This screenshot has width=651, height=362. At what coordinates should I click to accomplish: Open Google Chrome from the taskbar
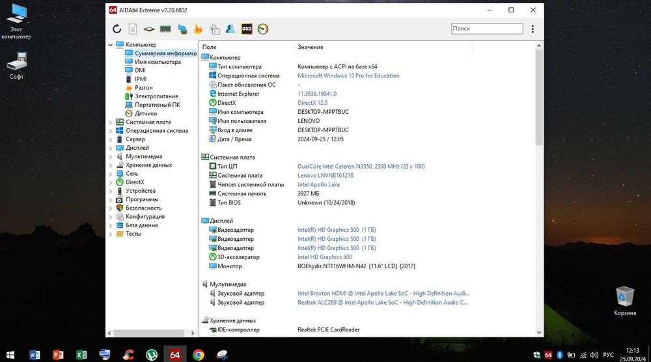click(199, 355)
